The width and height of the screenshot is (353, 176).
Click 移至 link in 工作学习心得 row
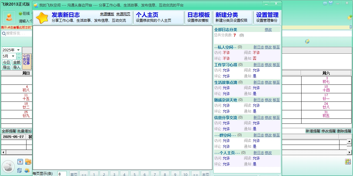pos(276,65)
